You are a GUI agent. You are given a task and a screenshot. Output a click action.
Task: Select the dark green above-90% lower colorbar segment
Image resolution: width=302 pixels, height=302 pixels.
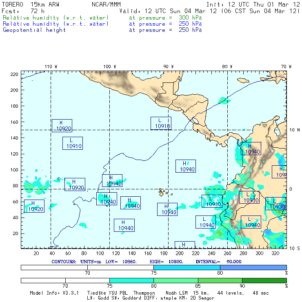pyautogui.click(x=264, y=280)
